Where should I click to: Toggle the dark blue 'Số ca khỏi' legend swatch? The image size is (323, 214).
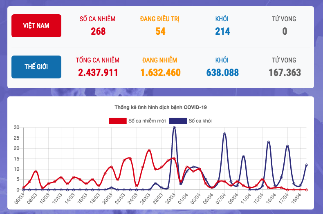(178, 121)
